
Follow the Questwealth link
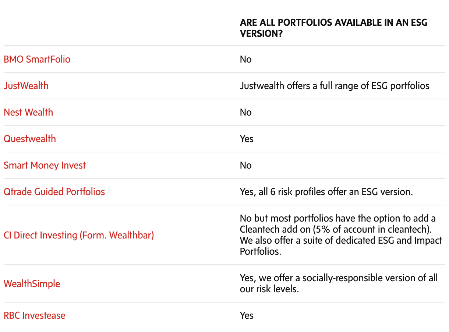(30, 139)
